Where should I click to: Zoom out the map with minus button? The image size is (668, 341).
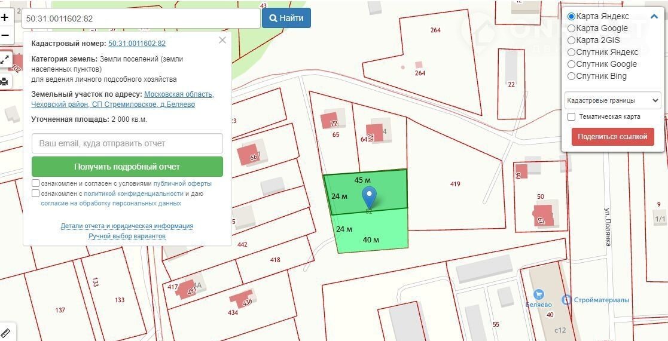[5, 35]
